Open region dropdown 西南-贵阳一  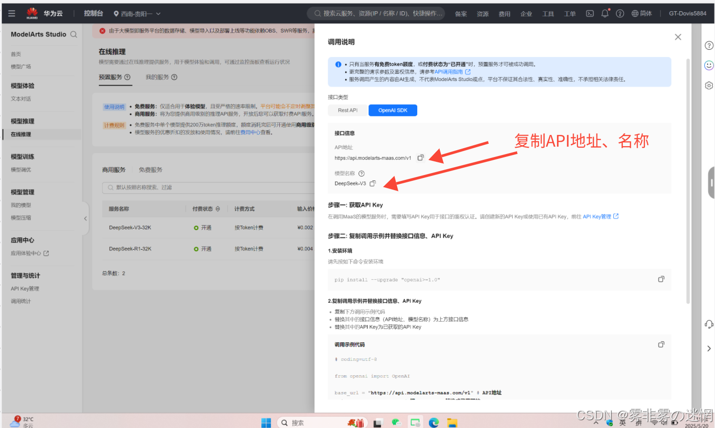click(x=137, y=14)
